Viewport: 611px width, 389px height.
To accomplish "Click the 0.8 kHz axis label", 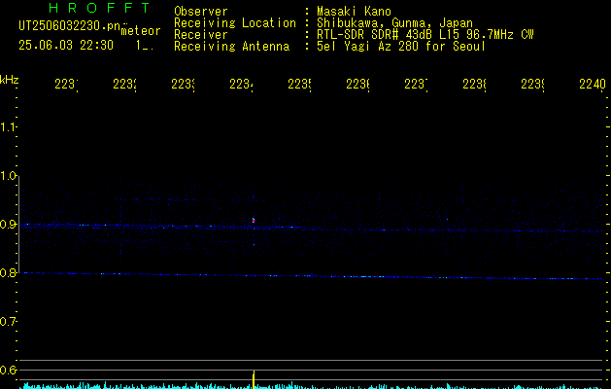I will pos(8,272).
